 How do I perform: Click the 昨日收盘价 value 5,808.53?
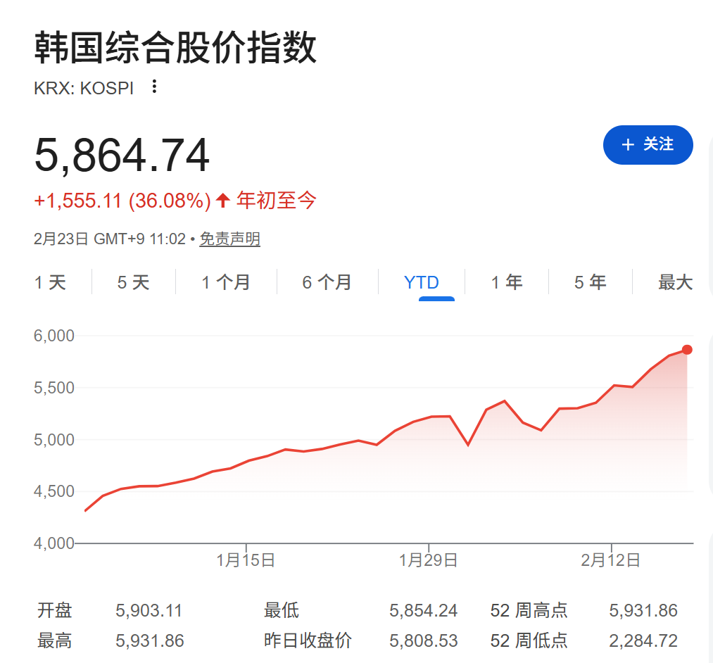coord(423,640)
